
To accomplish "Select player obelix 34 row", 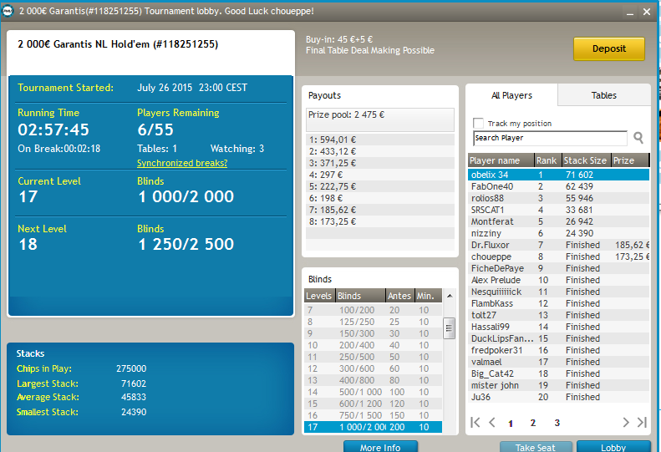I will tap(558, 175).
